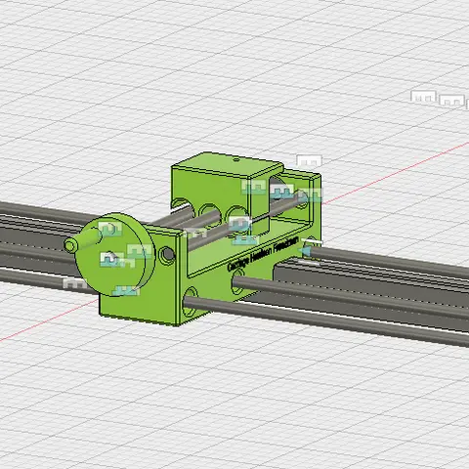Pick the joint glyph on the knob's right side

click(140, 251)
